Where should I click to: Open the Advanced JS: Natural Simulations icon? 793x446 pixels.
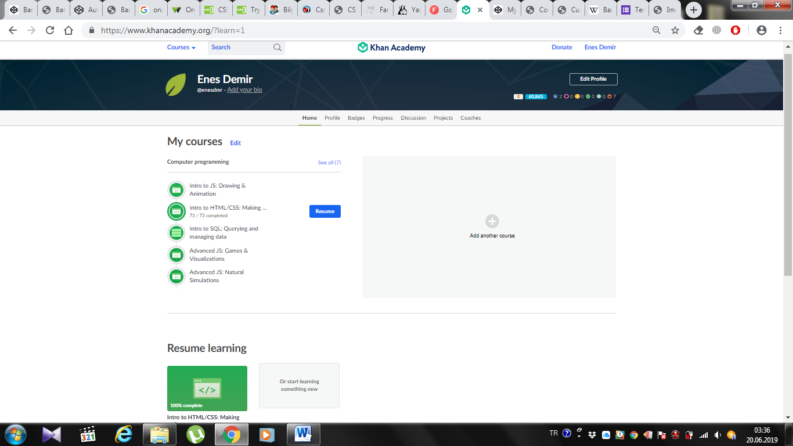click(176, 276)
